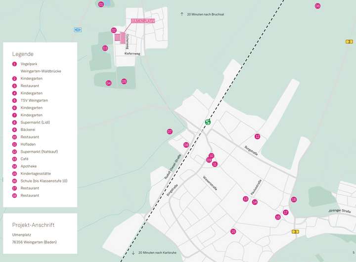
Task: Click map marker 12 above Burgstraße
Action: coord(257,136)
